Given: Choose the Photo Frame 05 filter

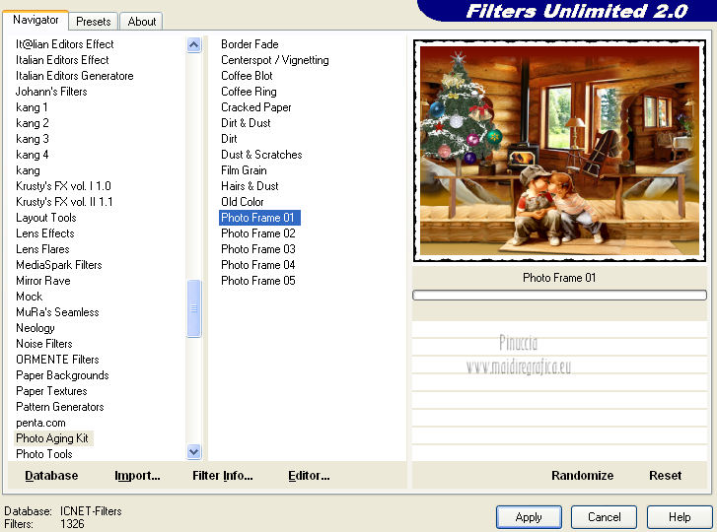Looking at the screenshot, I should [257, 281].
